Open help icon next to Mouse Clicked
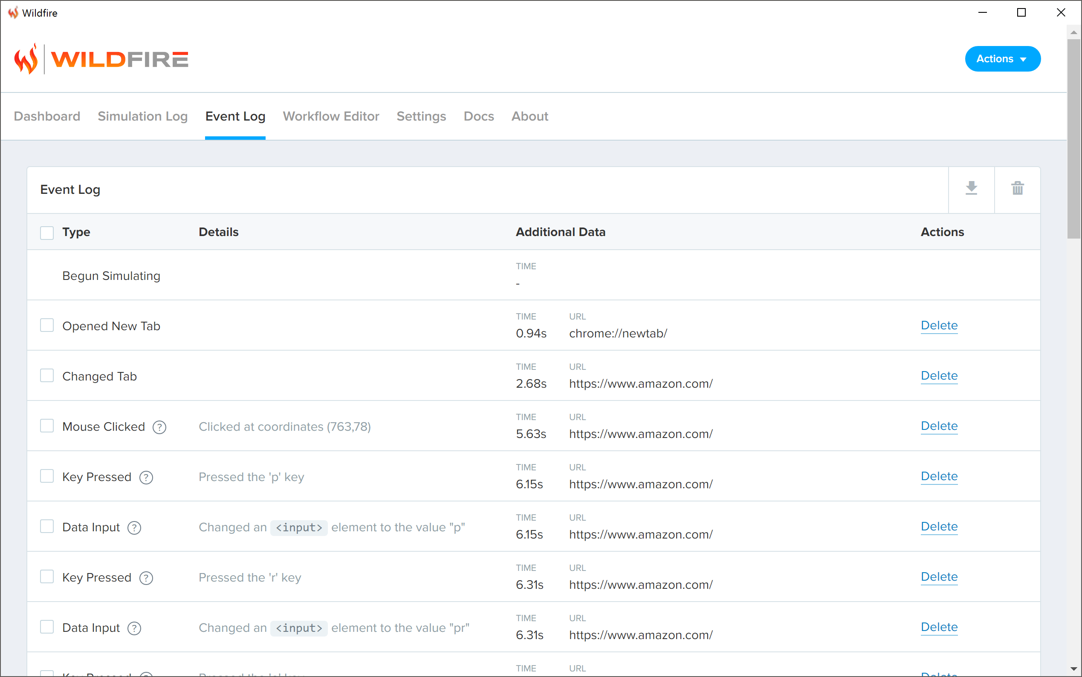 pos(159,427)
